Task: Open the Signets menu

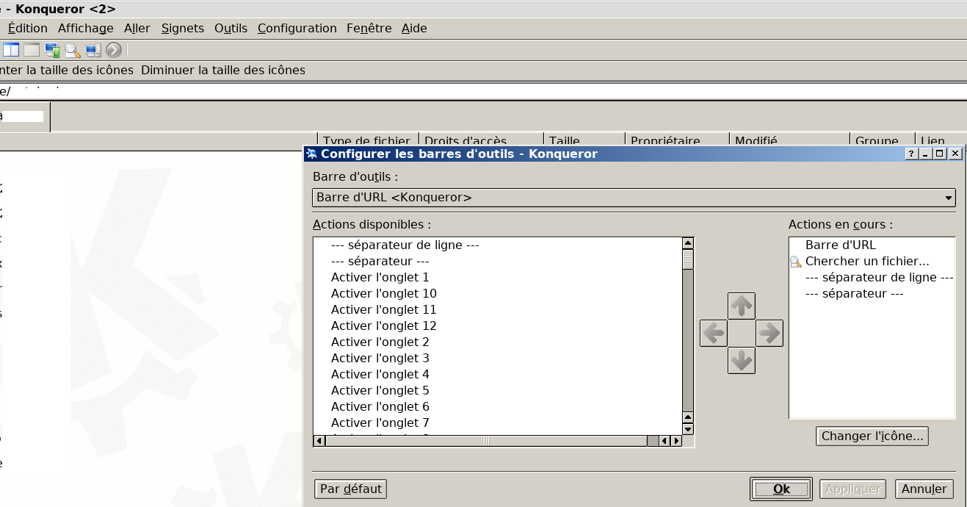Action: 183,28
